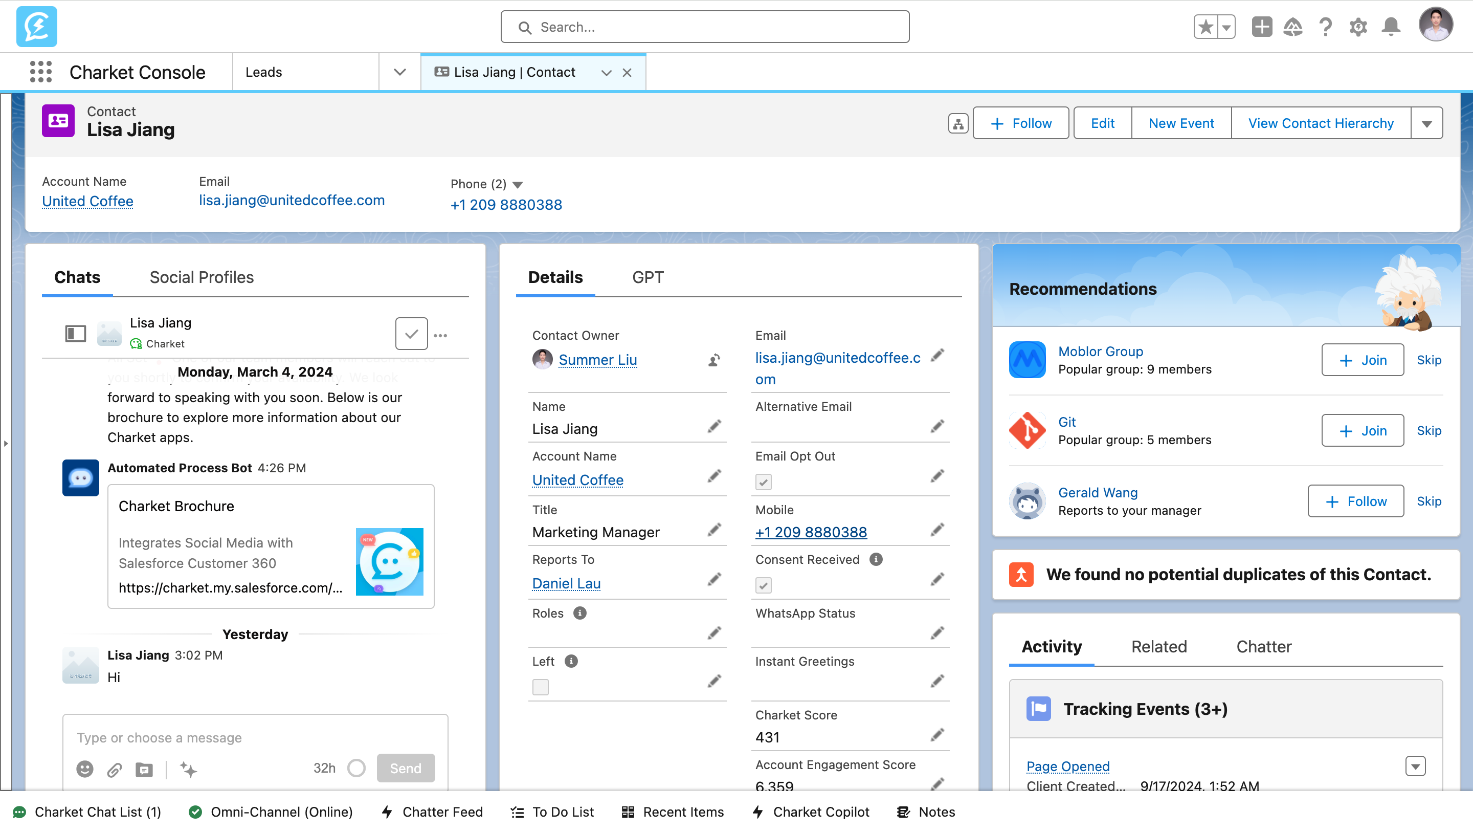Viewport: 1473px width, 832px height.
Task: Open Omni-Channel (Online) utility
Action: pyautogui.click(x=271, y=812)
